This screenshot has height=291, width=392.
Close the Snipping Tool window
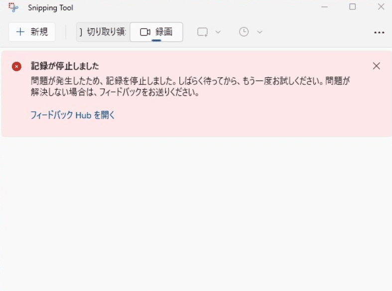pyautogui.click(x=381, y=7)
